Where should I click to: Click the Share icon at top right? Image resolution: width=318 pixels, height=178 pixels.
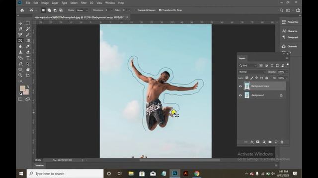pyautogui.click(x=298, y=10)
